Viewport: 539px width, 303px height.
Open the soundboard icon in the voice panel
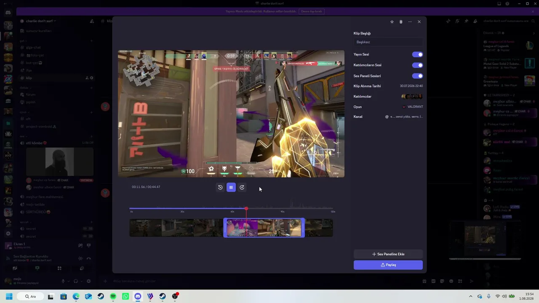pos(82,268)
